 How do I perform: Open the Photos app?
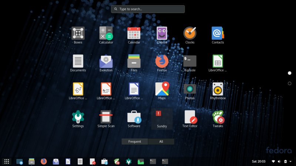click(x=190, y=91)
